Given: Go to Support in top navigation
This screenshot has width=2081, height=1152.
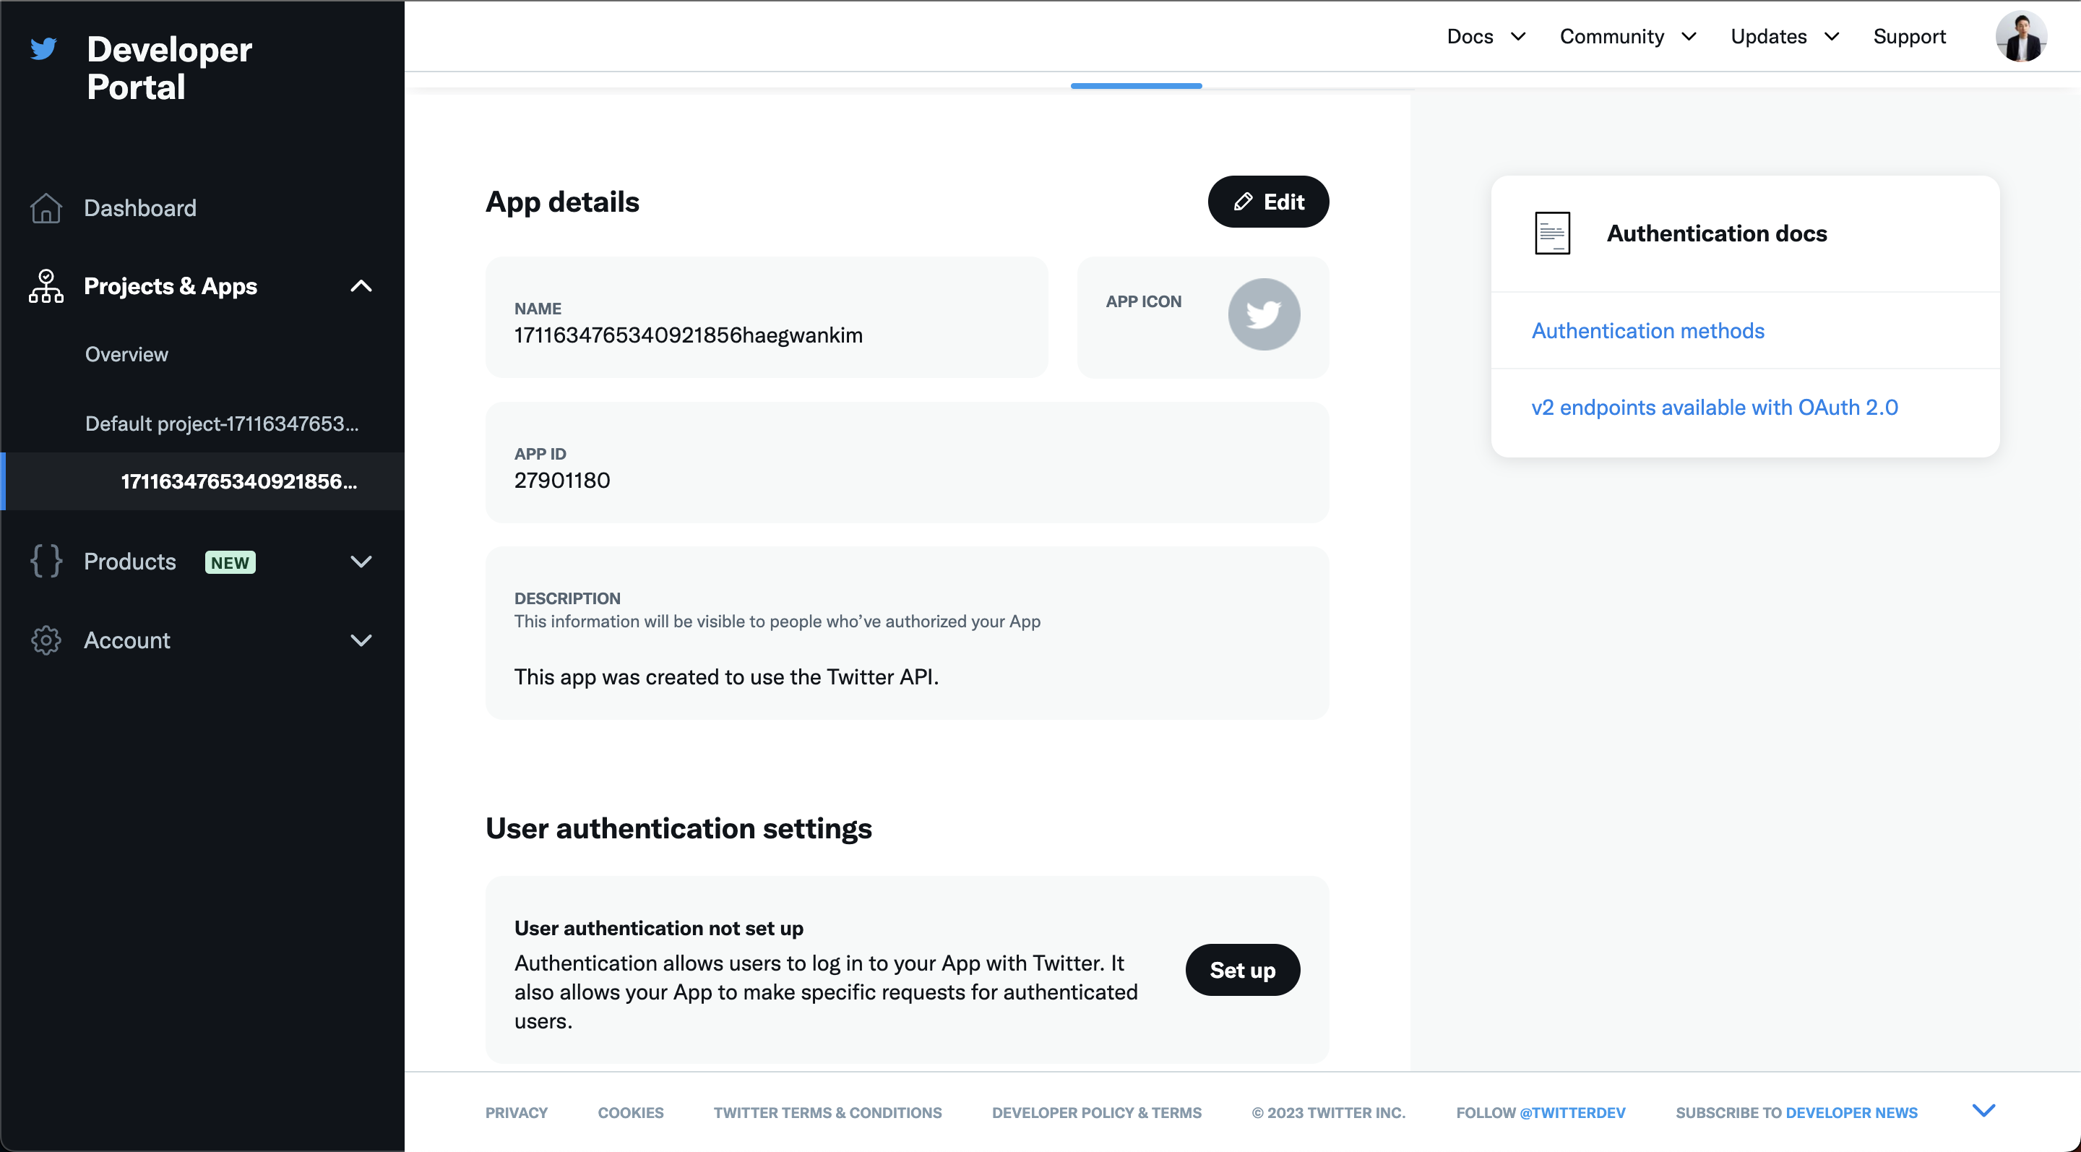Looking at the screenshot, I should coord(1909,36).
